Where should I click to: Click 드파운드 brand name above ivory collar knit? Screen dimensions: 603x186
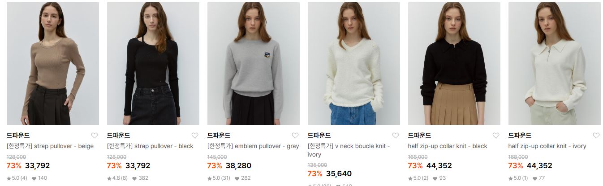520,136
